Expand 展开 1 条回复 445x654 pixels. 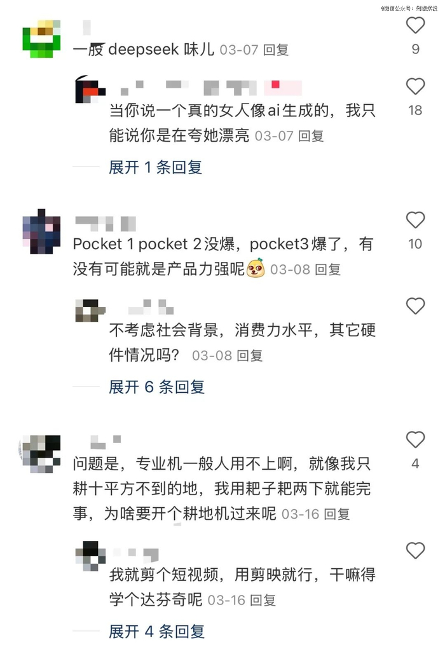point(155,167)
